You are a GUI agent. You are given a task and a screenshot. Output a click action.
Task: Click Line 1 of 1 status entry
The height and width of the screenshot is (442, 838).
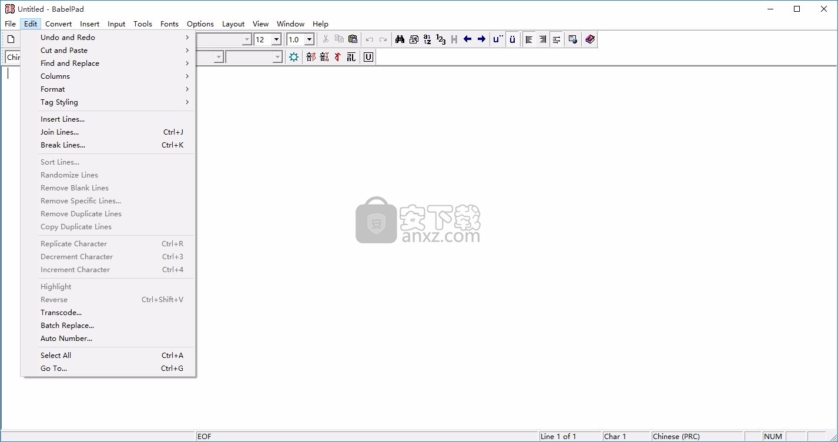coord(571,436)
